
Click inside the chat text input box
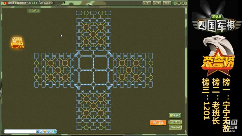coord(20,131)
